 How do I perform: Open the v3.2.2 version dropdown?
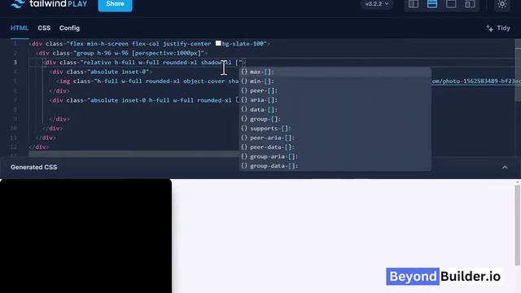click(377, 4)
